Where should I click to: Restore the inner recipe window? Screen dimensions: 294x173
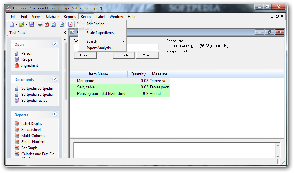point(269,32)
